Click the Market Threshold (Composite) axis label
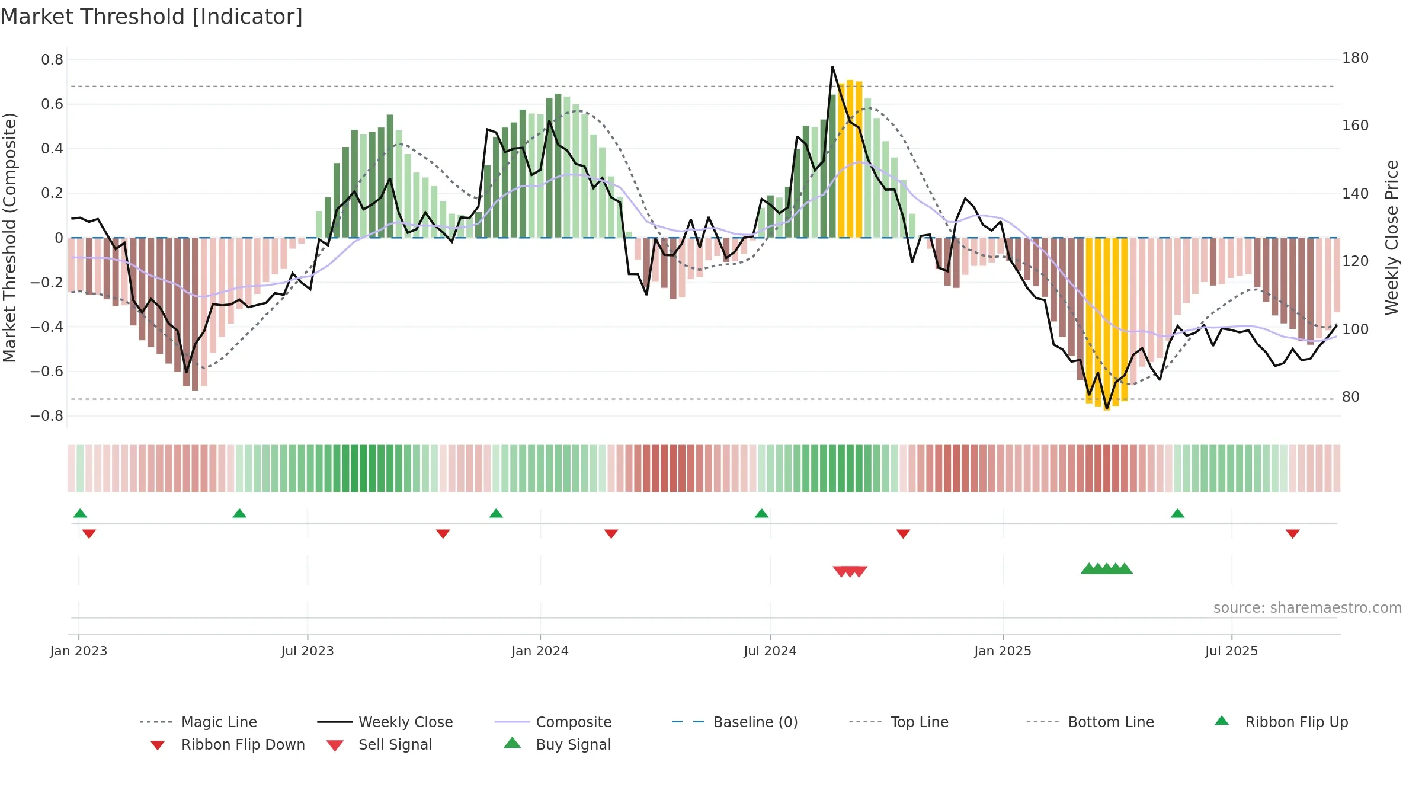This screenshot has height=800, width=1422. click(9, 238)
